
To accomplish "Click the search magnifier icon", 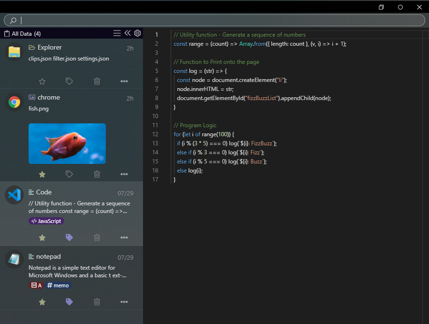I will coord(13,20).
